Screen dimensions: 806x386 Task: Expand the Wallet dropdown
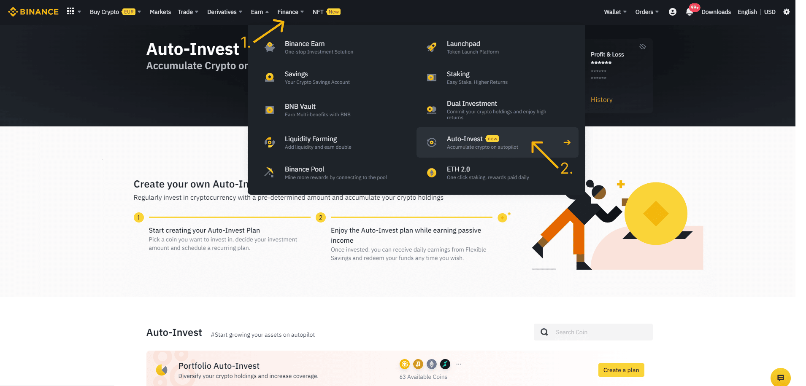[x=615, y=12]
